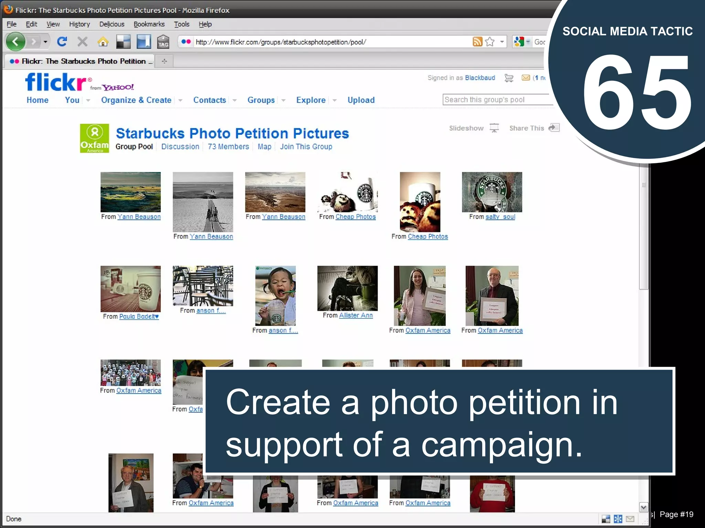Expand the You menu dropdown arrow
705x528 pixels.
coord(88,100)
